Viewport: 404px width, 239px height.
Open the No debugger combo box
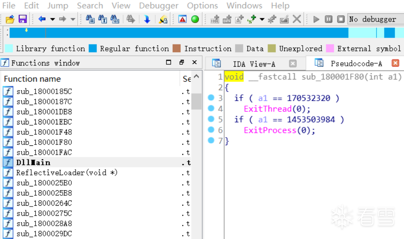pos(376,19)
